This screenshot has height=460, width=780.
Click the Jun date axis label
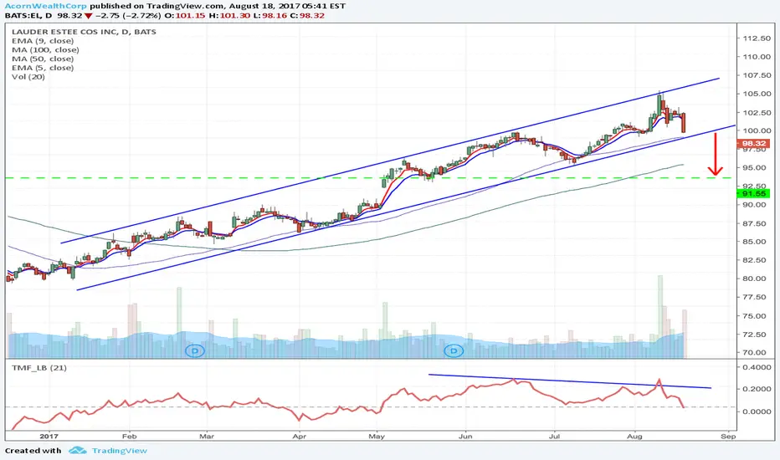click(x=465, y=436)
